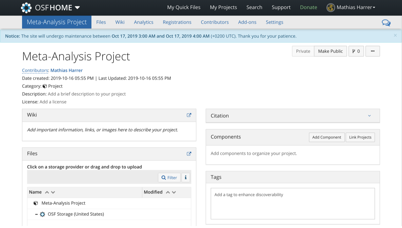The width and height of the screenshot is (402, 228).
Task: Open the OSF HOME dropdown arrow
Action: pos(77,7)
